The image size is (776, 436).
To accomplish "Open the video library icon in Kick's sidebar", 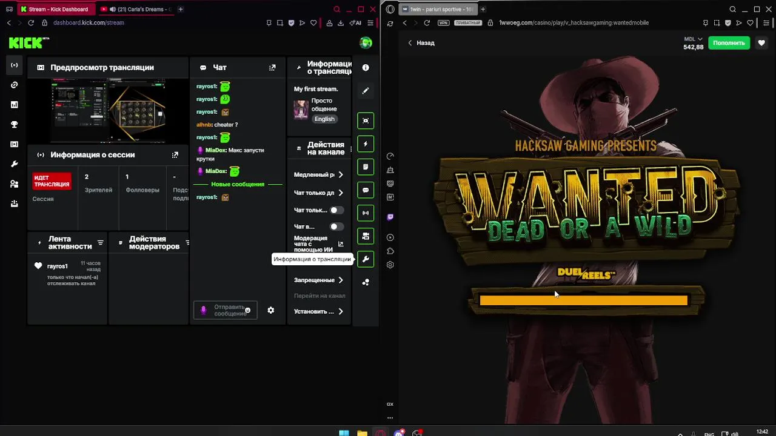I will coord(15,144).
